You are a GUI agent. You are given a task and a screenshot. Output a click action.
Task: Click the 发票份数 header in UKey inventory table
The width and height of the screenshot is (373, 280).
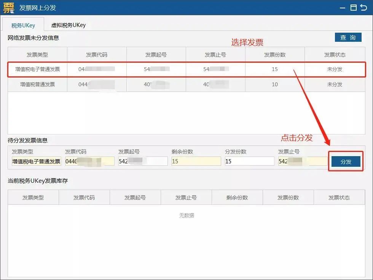tap(288, 197)
